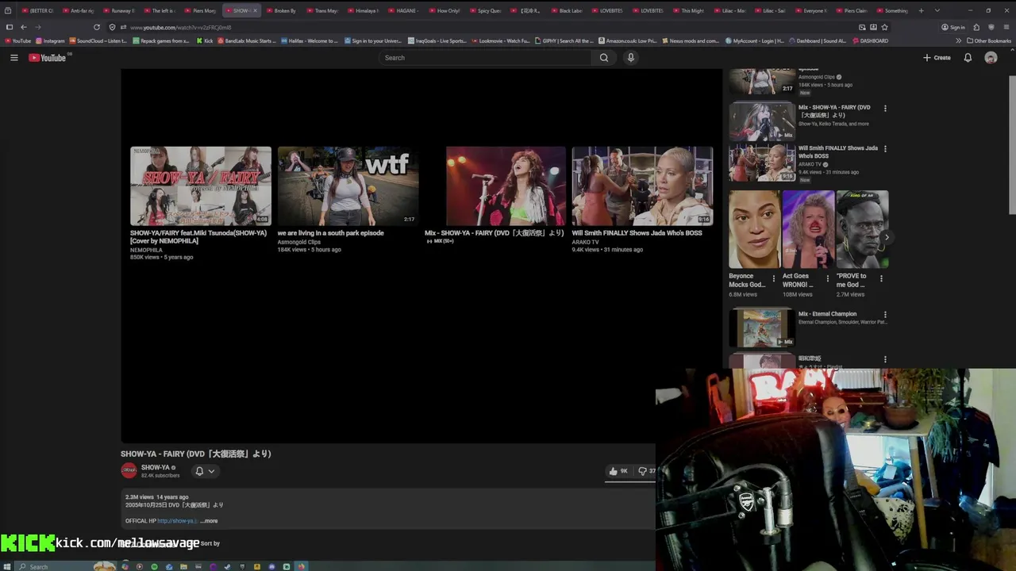Screen dimensions: 1016x571
Task: Play the 'living in a south park episode' thumbnail
Action: 348,186
